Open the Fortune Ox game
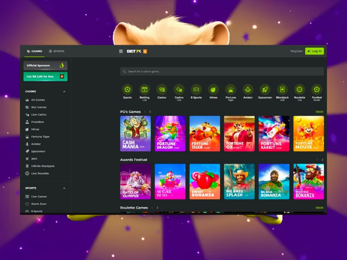This screenshot has height=260, width=347. coord(239,133)
